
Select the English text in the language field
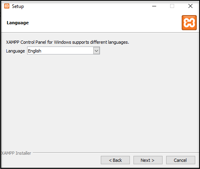click(35, 51)
